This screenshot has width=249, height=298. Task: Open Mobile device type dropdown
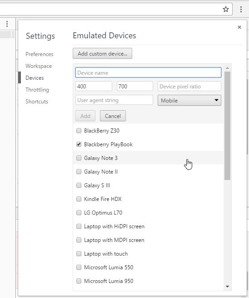click(189, 100)
